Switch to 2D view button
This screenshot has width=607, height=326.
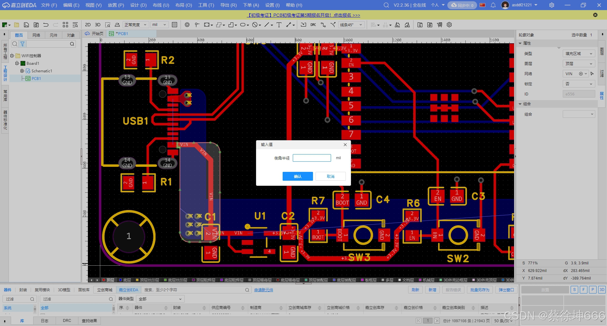coord(88,25)
